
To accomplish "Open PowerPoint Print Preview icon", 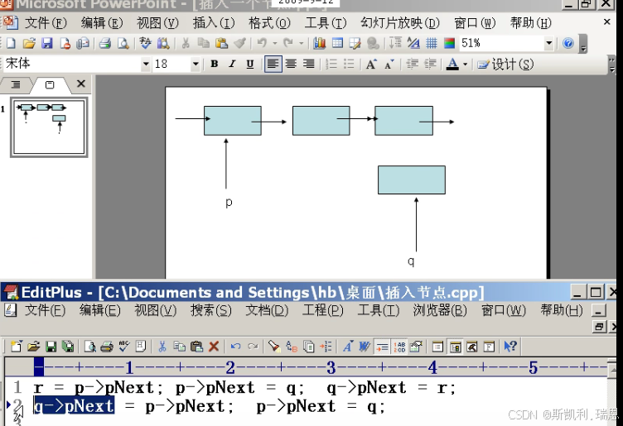I will coord(123,43).
